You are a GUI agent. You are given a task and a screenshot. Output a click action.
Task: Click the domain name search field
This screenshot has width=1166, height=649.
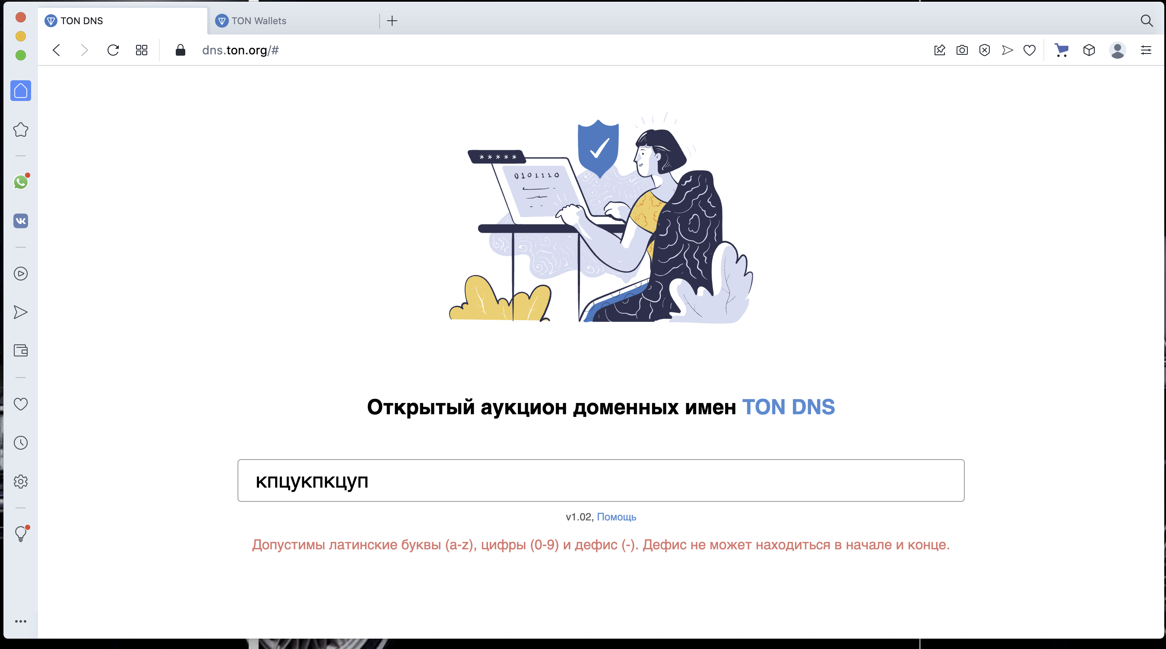point(601,480)
